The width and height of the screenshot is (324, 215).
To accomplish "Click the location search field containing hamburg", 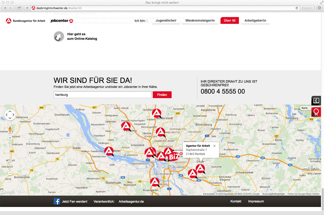I will (102, 95).
